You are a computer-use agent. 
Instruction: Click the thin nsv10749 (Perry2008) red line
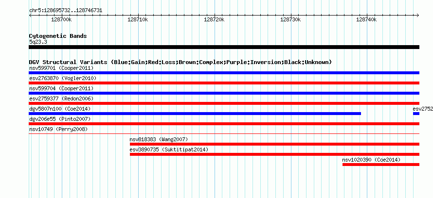(x=224, y=133)
